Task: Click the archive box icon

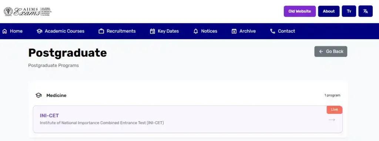Action: [234, 31]
